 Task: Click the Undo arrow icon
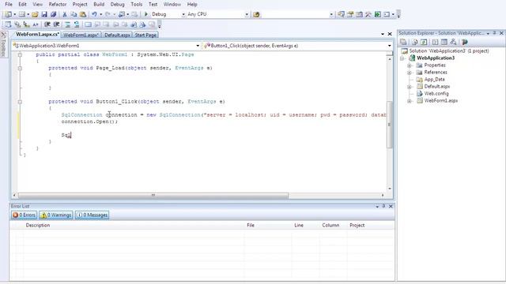pos(94,14)
